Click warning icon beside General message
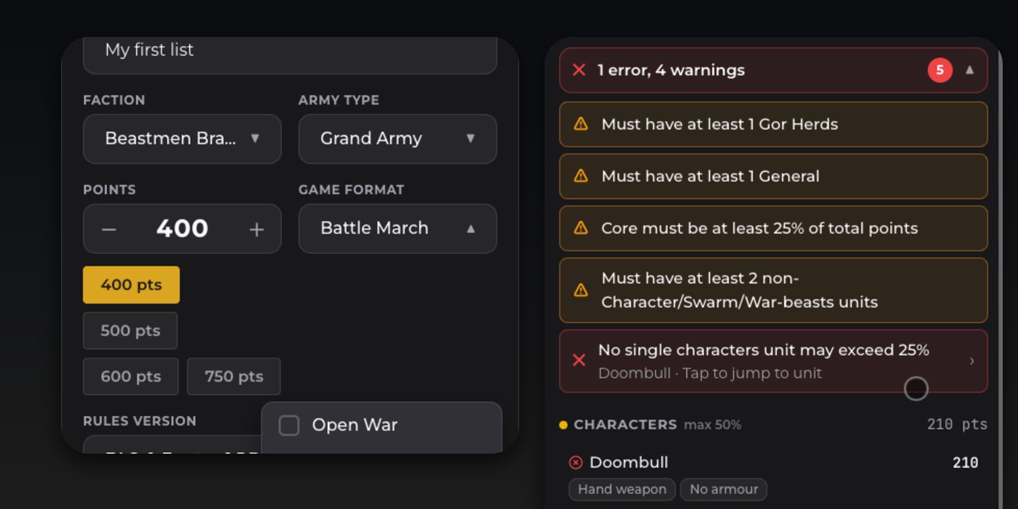 (x=581, y=176)
